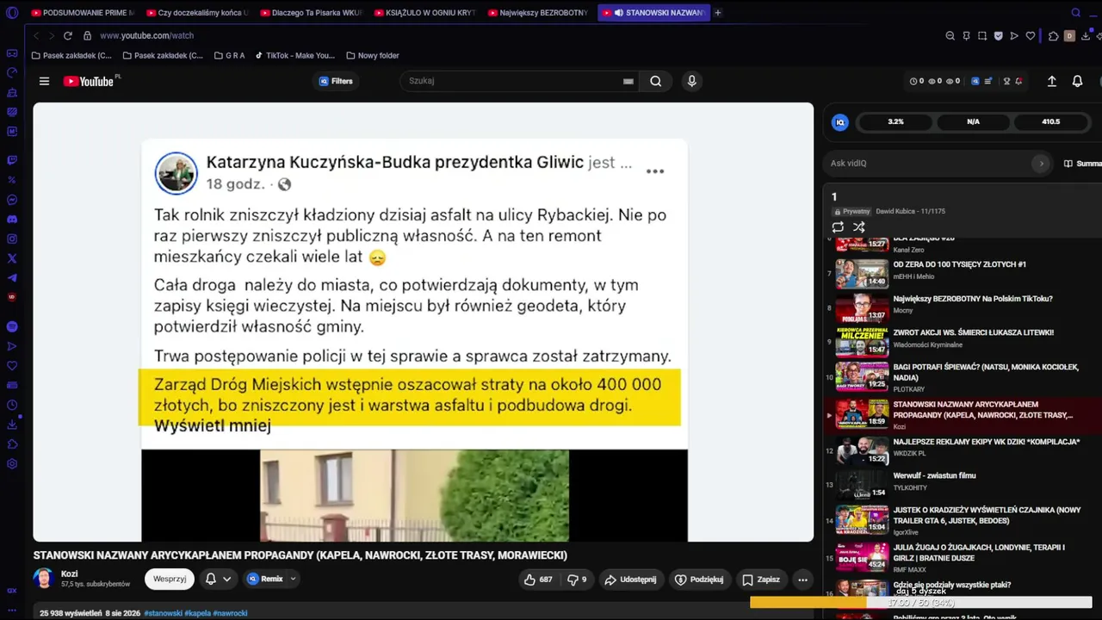This screenshot has width=1102, height=620.
Task: Click the Podziękuj button
Action: (699, 580)
